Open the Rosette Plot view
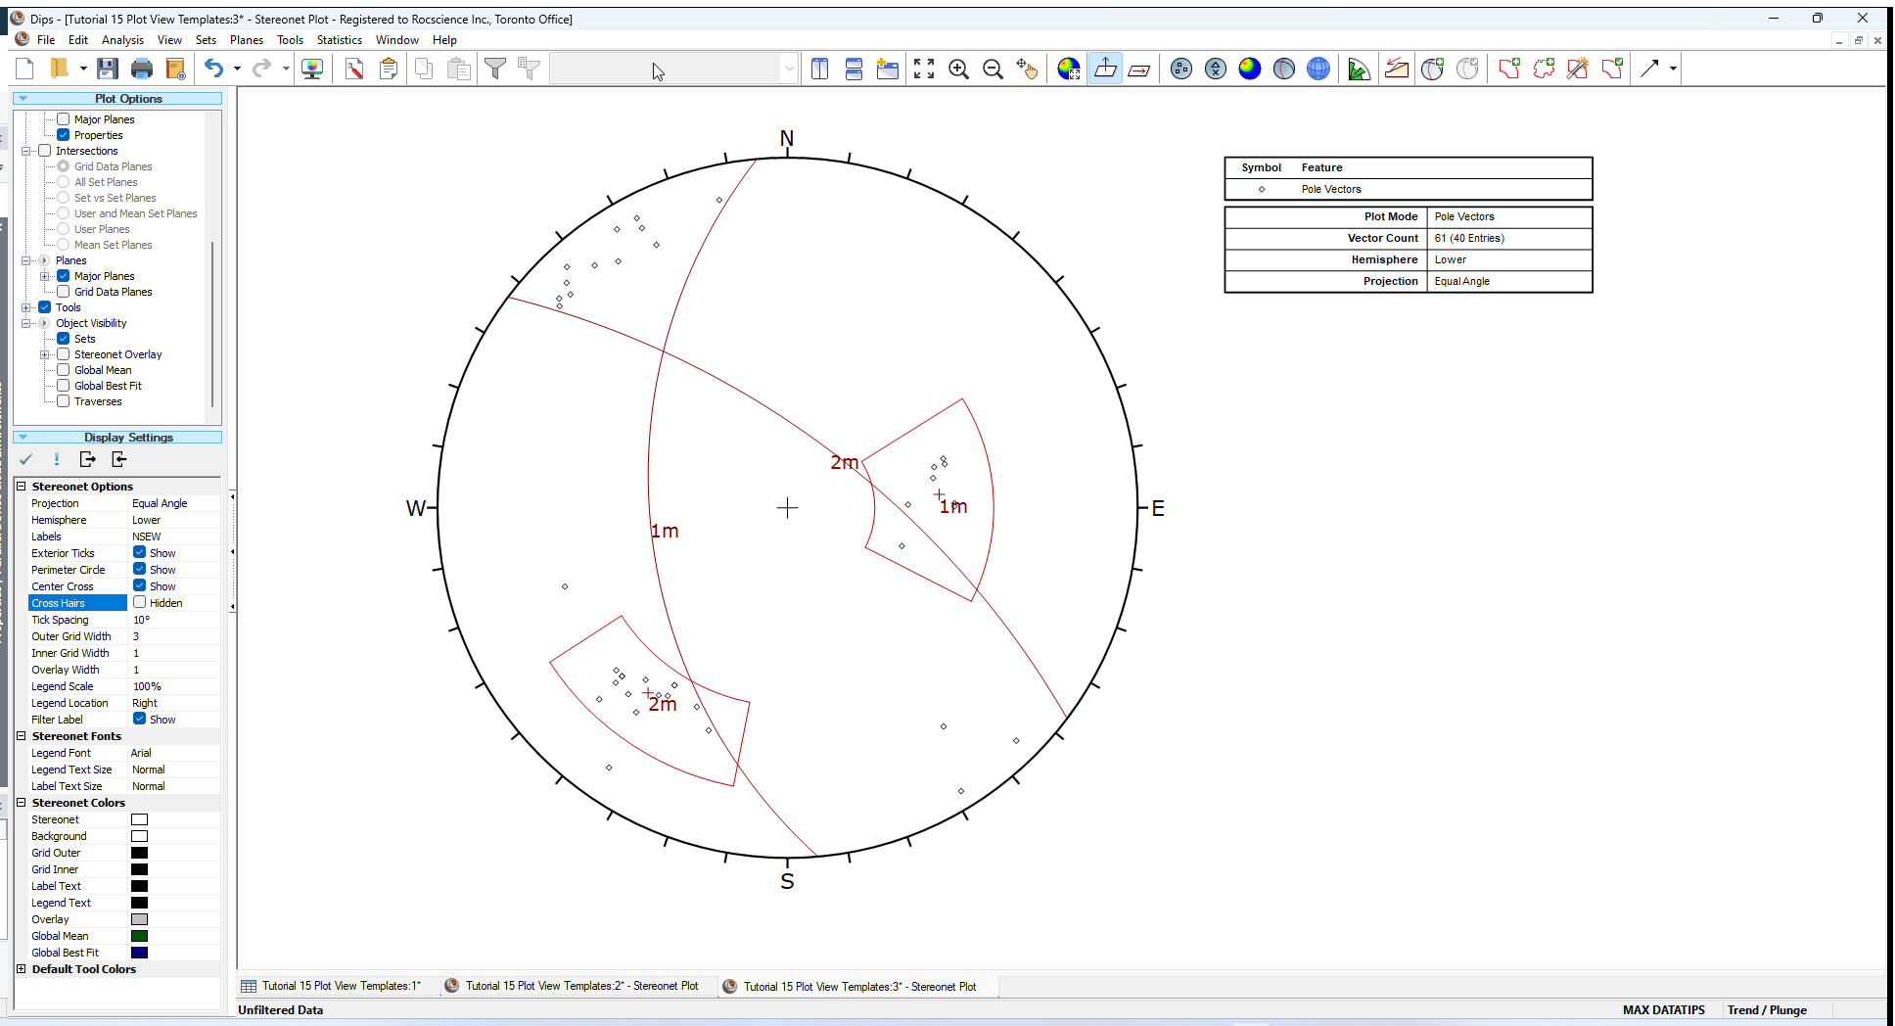This screenshot has height=1026, width=1895. pos(1359,69)
